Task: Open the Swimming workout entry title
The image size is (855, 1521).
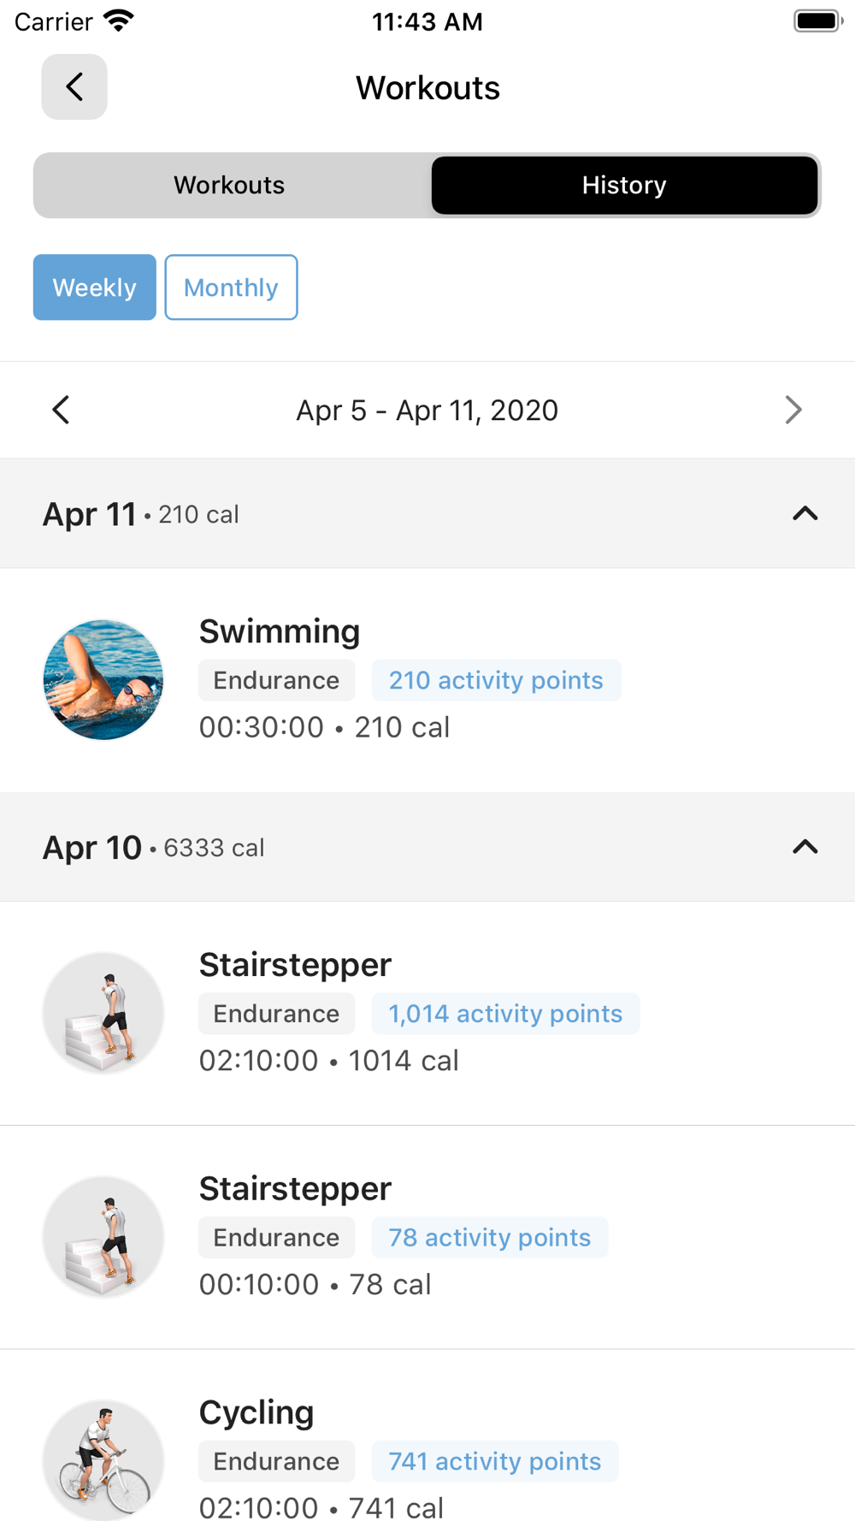Action: pyautogui.click(x=280, y=631)
